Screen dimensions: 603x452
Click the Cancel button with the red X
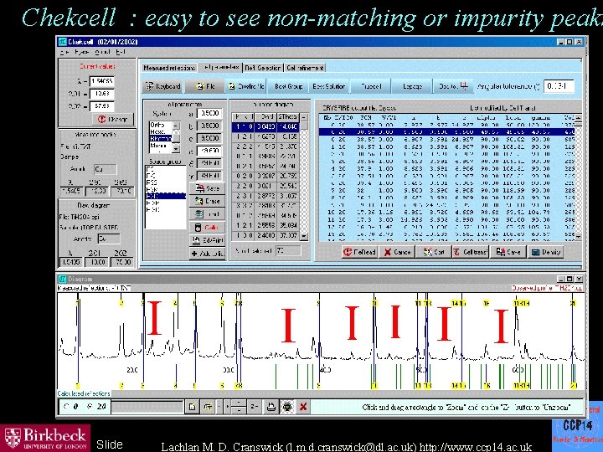click(397, 252)
